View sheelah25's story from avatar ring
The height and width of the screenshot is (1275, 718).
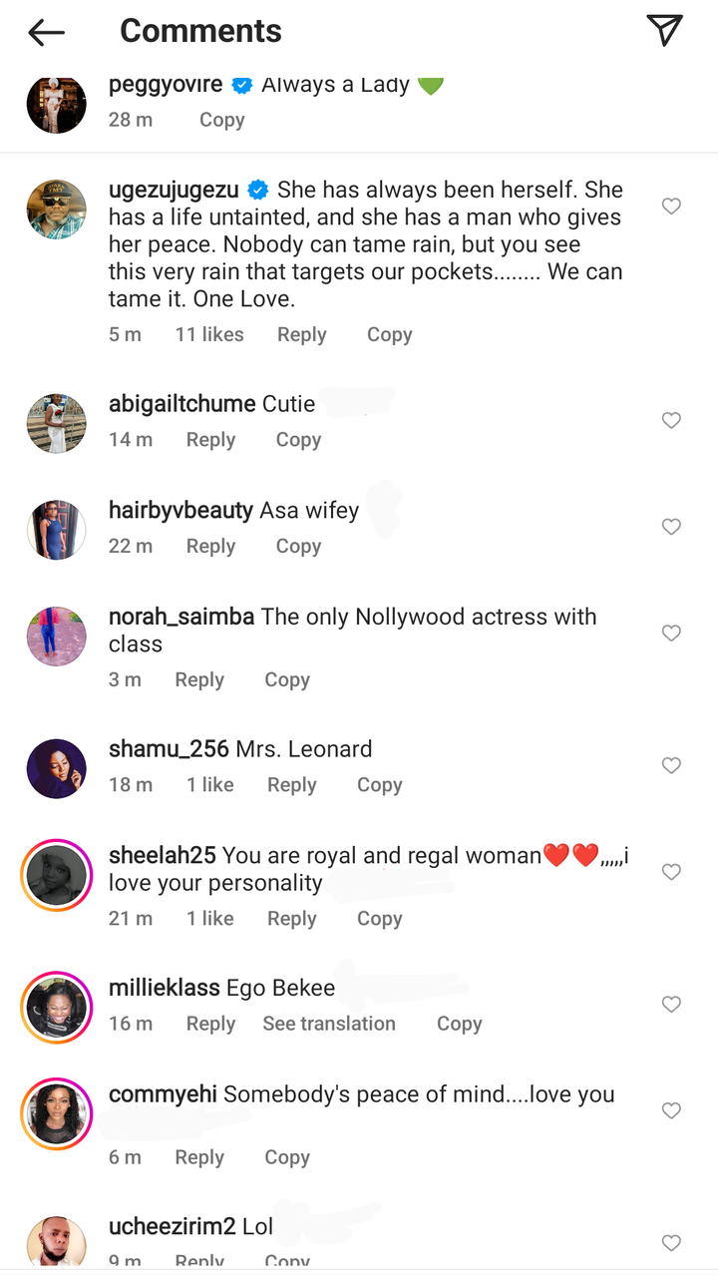point(56,874)
